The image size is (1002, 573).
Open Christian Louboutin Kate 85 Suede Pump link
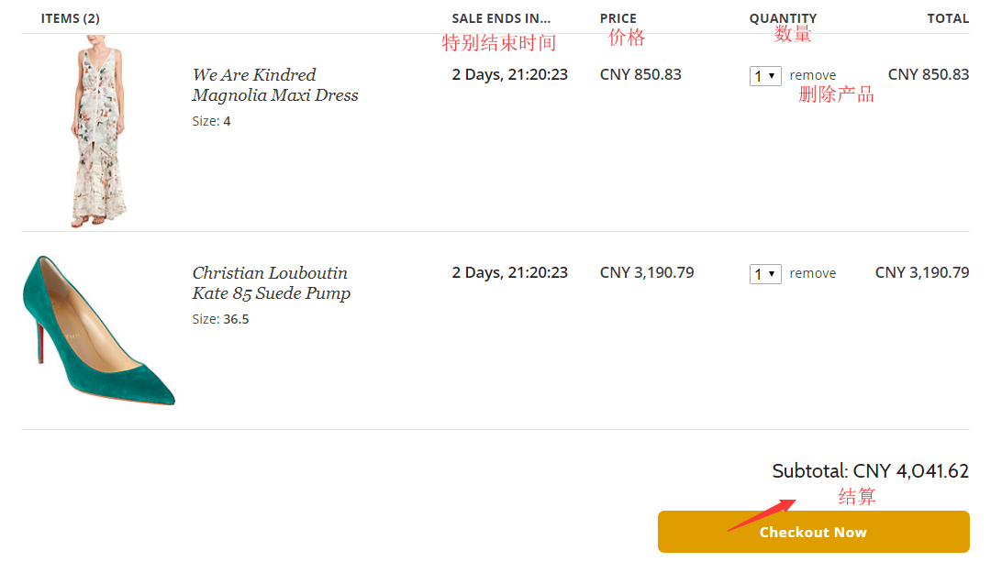(x=271, y=283)
